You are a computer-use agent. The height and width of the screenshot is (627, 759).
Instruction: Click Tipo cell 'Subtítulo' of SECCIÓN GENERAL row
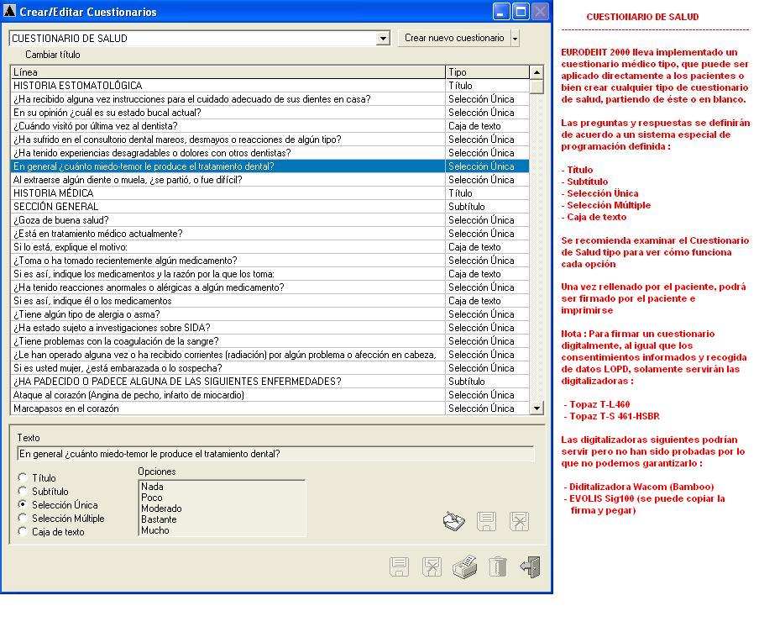(487, 207)
